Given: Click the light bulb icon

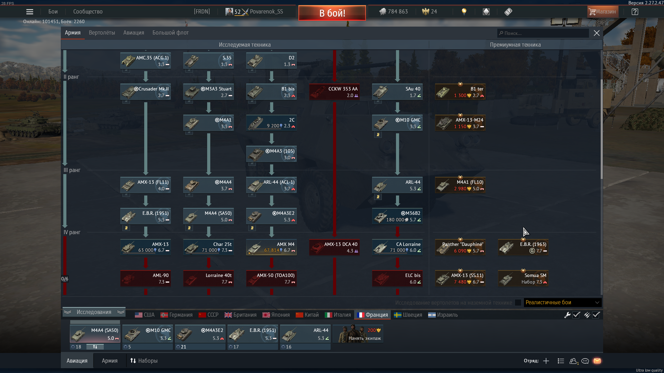Looking at the screenshot, I should [464, 12].
